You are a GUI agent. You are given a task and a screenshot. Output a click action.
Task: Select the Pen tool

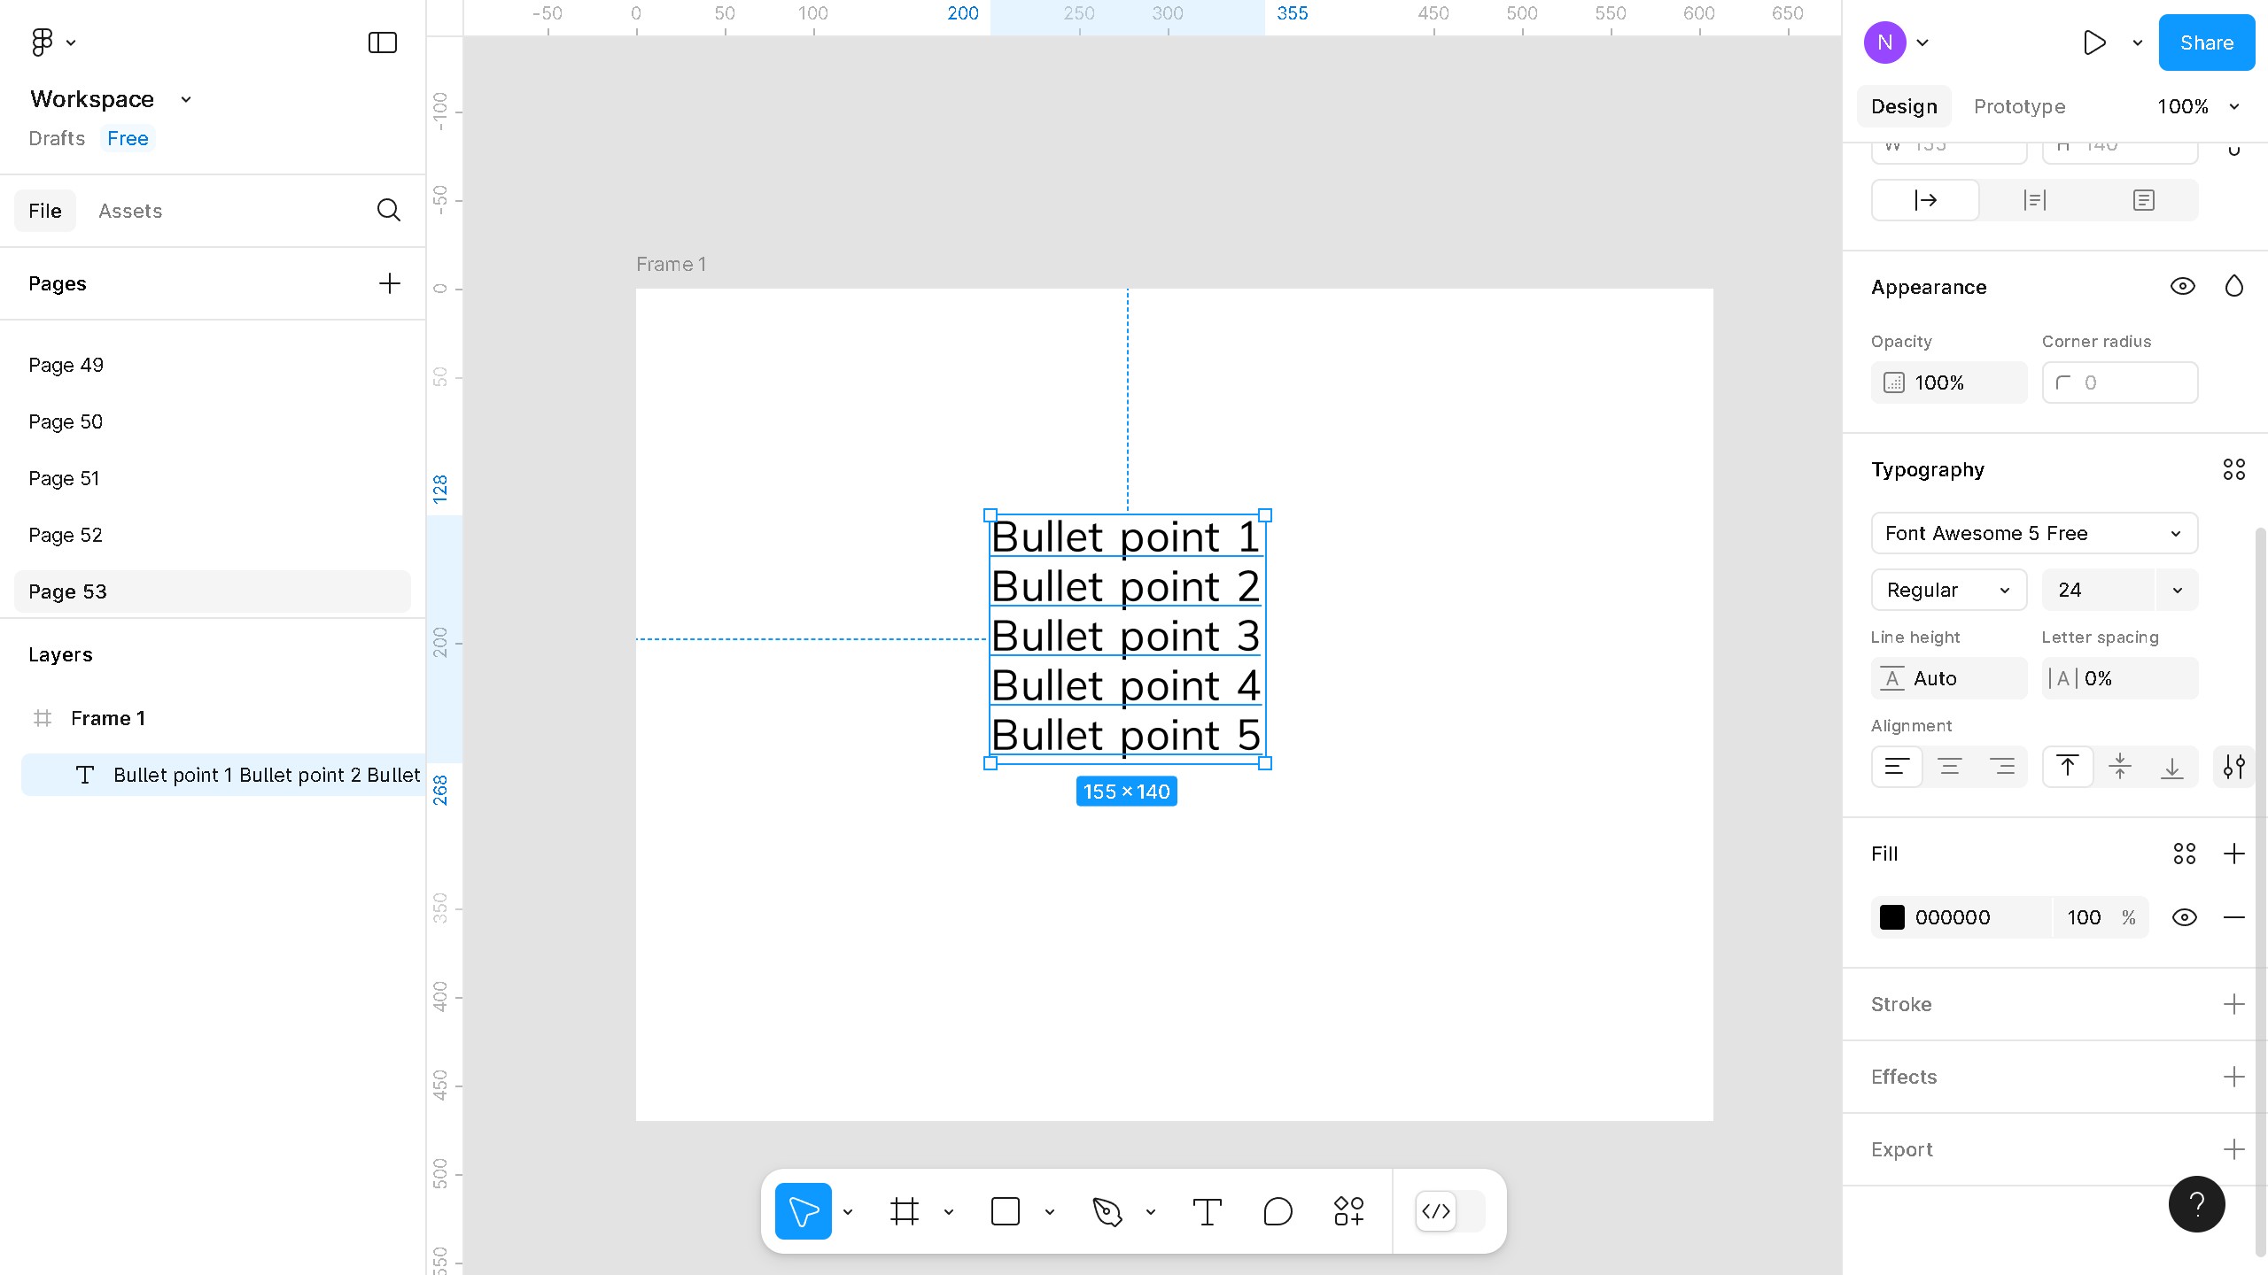1107,1211
